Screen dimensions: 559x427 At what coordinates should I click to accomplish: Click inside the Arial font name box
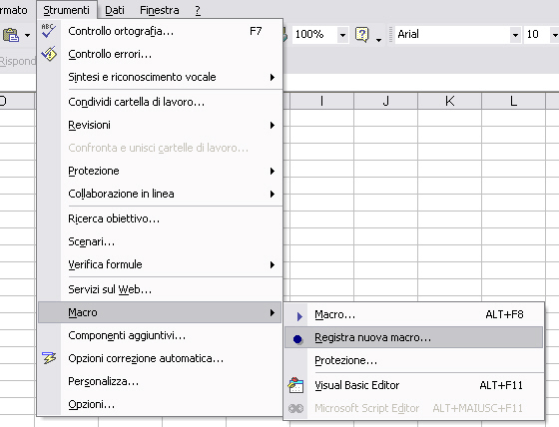coord(453,35)
